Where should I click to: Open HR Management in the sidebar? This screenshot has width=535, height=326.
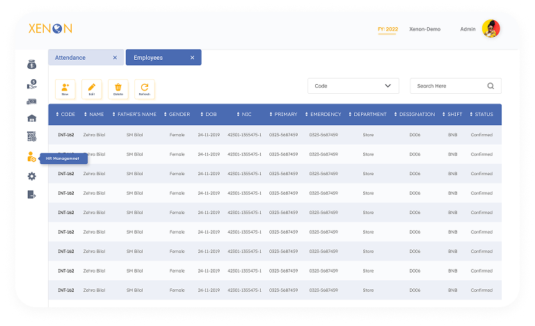pyautogui.click(x=32, y=157)
